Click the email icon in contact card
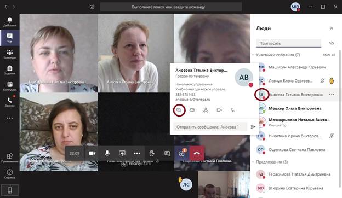Viewport: 342px width, 198px height. [x=192, y=110]
